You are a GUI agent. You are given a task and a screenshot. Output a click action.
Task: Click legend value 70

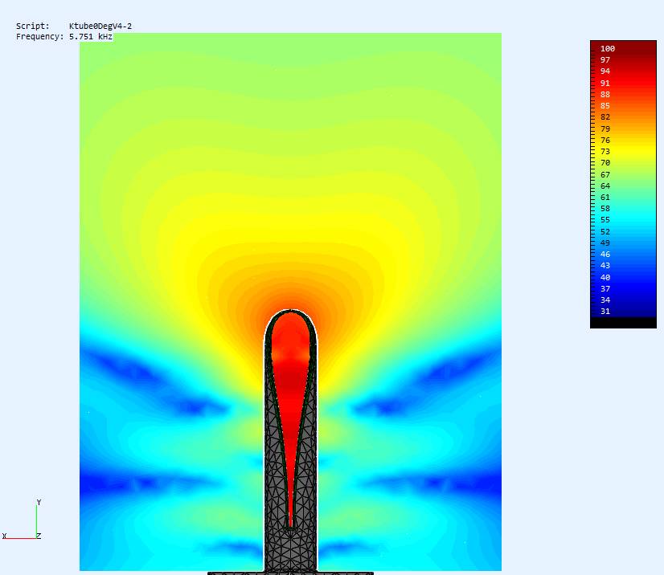pyautogui.click(x=605, y=163)
